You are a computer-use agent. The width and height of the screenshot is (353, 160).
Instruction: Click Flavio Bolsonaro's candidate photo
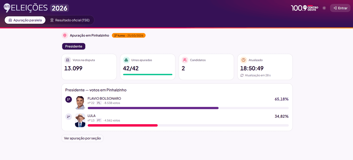point(80,103)
